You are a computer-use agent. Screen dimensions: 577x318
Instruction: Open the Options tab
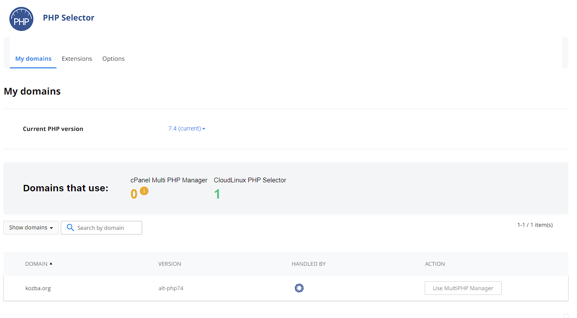click(113, 59)
